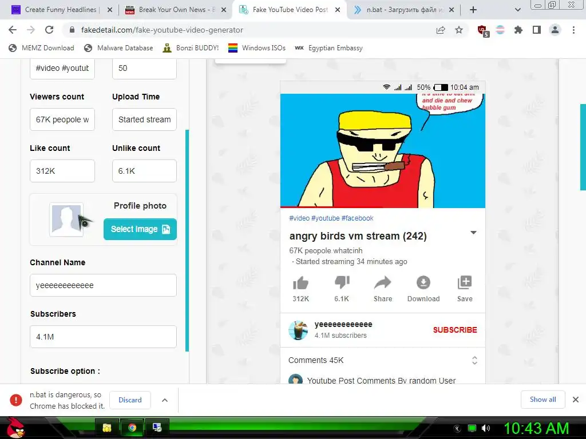
Task: Open Malware Database bookmark
Action: click(x=118, y=48)
